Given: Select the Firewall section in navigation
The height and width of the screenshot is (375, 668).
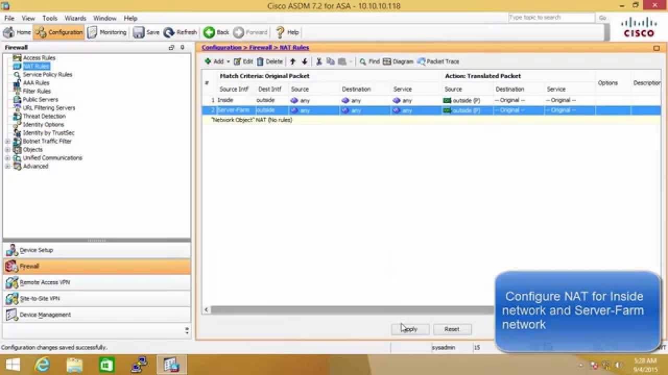Looking at the screenshot, I should tap(97, 266).
